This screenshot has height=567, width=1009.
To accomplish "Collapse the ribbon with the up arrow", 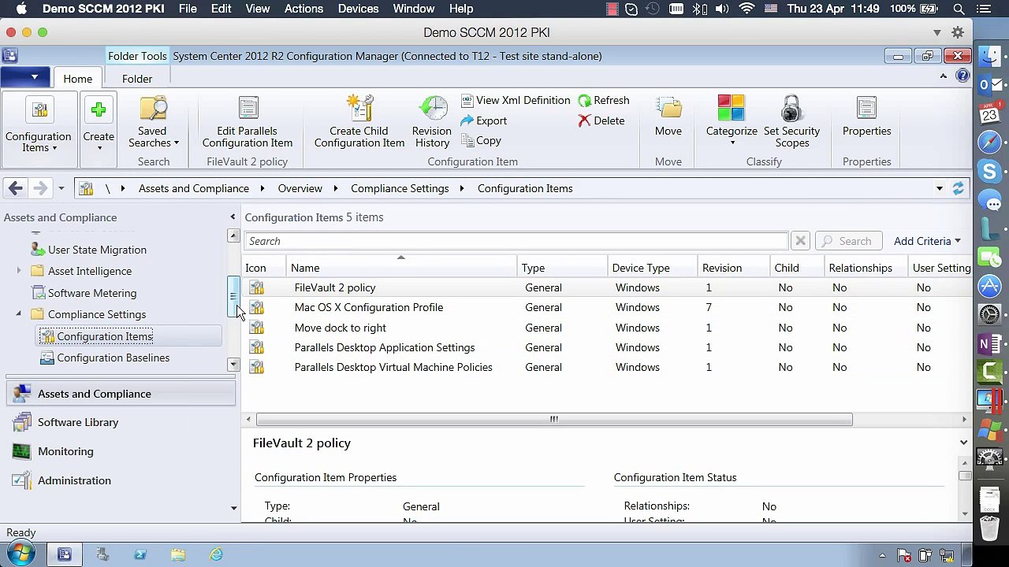I will (944, 76).
